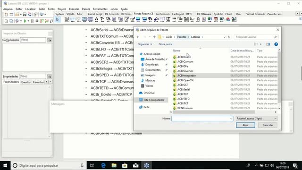The height and width of the screenshot is (170, 302).
Task: Click the Pesquisar Lazarus search box
Action: click(256, 37)
